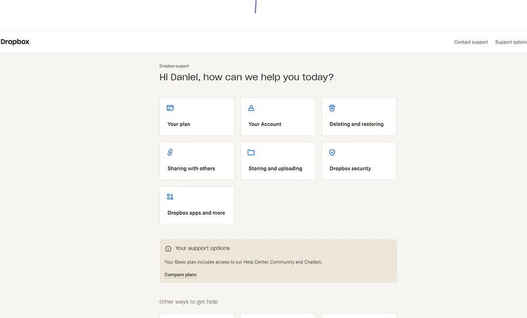527x318 pixels.
Task: Click the trash icon for Deleting and restoring
Action: [x=332, y=108]
